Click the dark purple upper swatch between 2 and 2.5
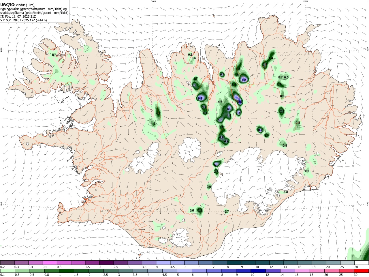This screenshot has width=369, height=277. pyautogui.click(x=106, y=263)
